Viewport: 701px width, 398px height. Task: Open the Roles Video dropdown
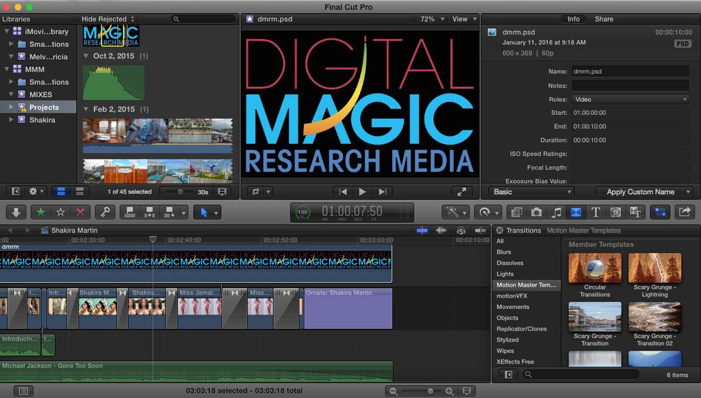pos(630,99)
